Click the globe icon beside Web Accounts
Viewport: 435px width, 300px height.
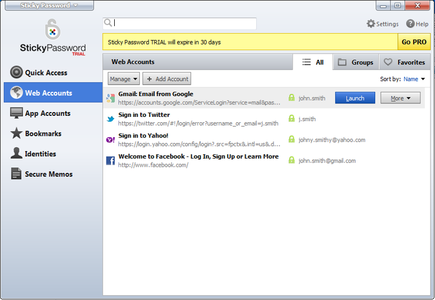click(16, 92)
